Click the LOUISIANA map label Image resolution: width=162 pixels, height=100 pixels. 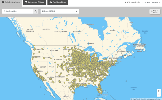(83, 84)
